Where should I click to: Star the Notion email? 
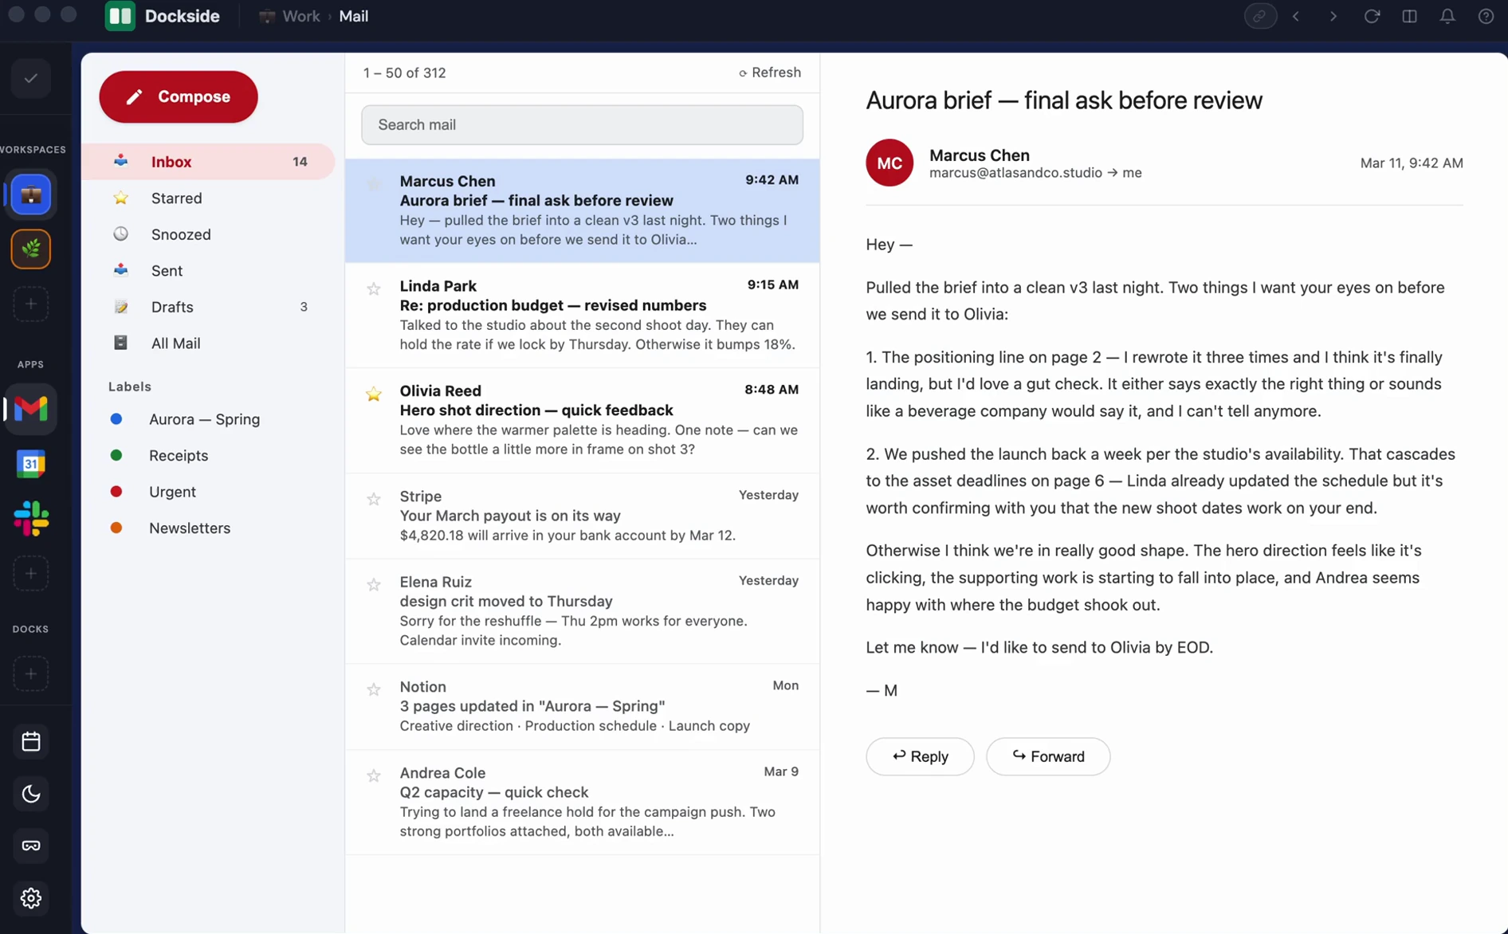[373, 689]
